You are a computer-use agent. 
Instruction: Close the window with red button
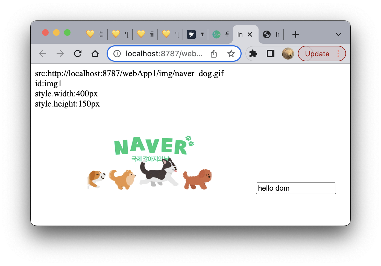point(45,32)
